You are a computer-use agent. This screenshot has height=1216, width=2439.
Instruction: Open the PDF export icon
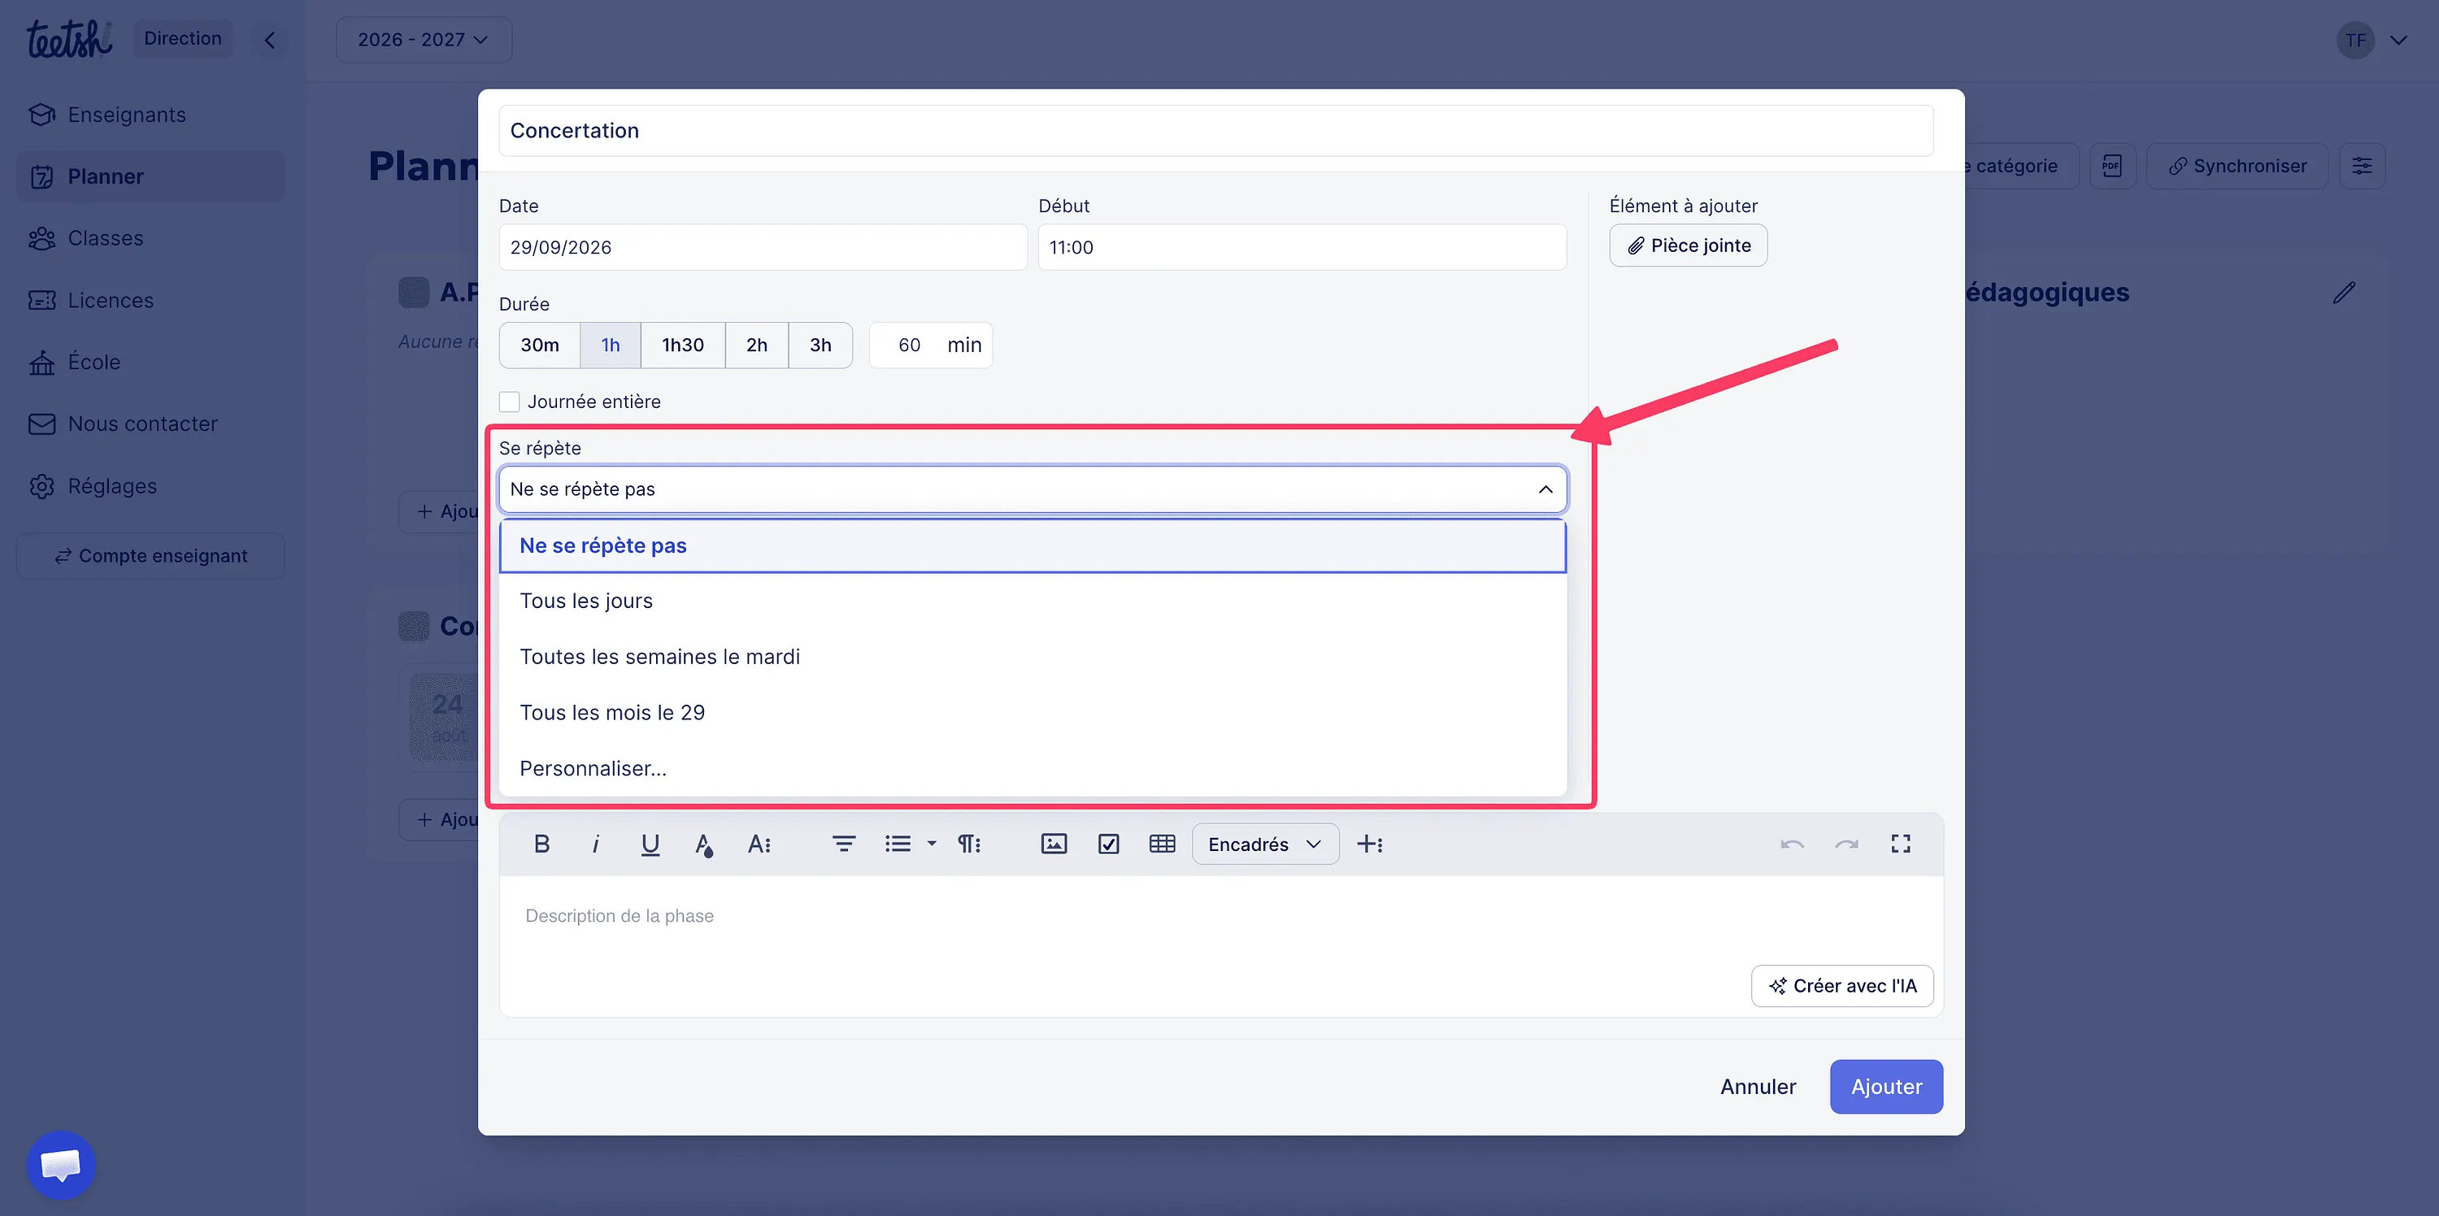tap(2112, 167)
